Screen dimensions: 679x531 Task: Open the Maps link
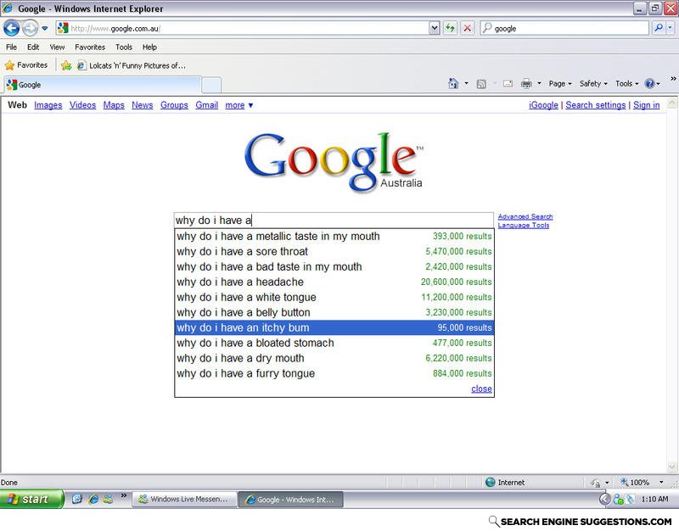114,105
